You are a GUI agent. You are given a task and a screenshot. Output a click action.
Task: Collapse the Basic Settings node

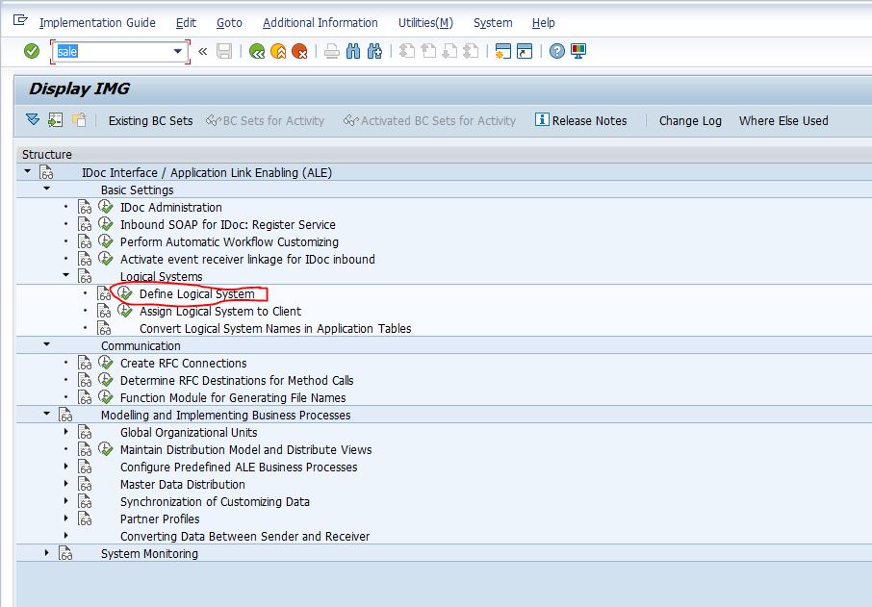coord(44,189)
